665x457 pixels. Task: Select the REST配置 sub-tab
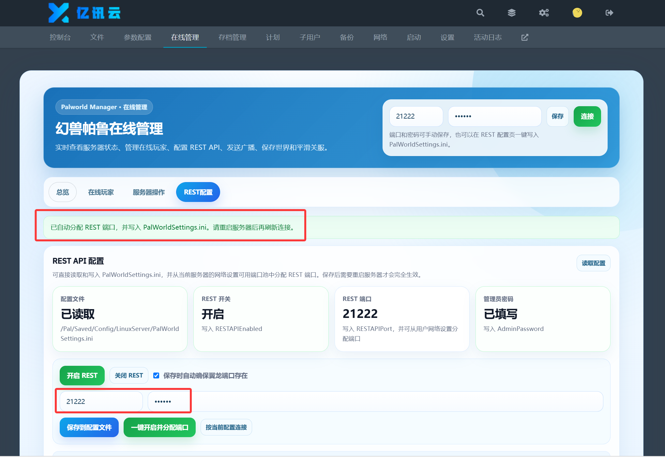tap(198, 192)
